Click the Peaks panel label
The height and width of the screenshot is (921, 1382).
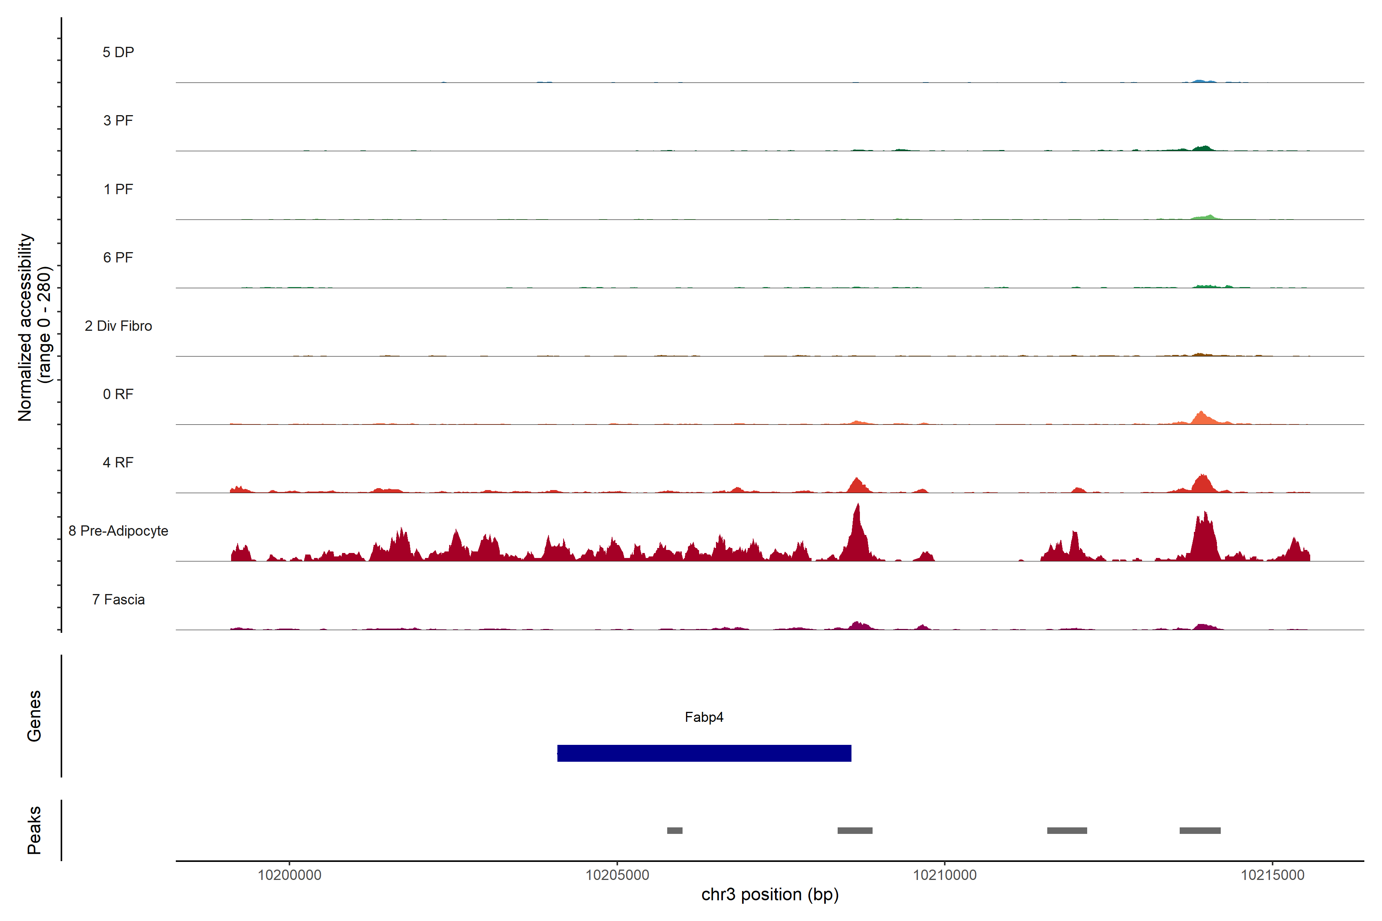tap(34, 830)
